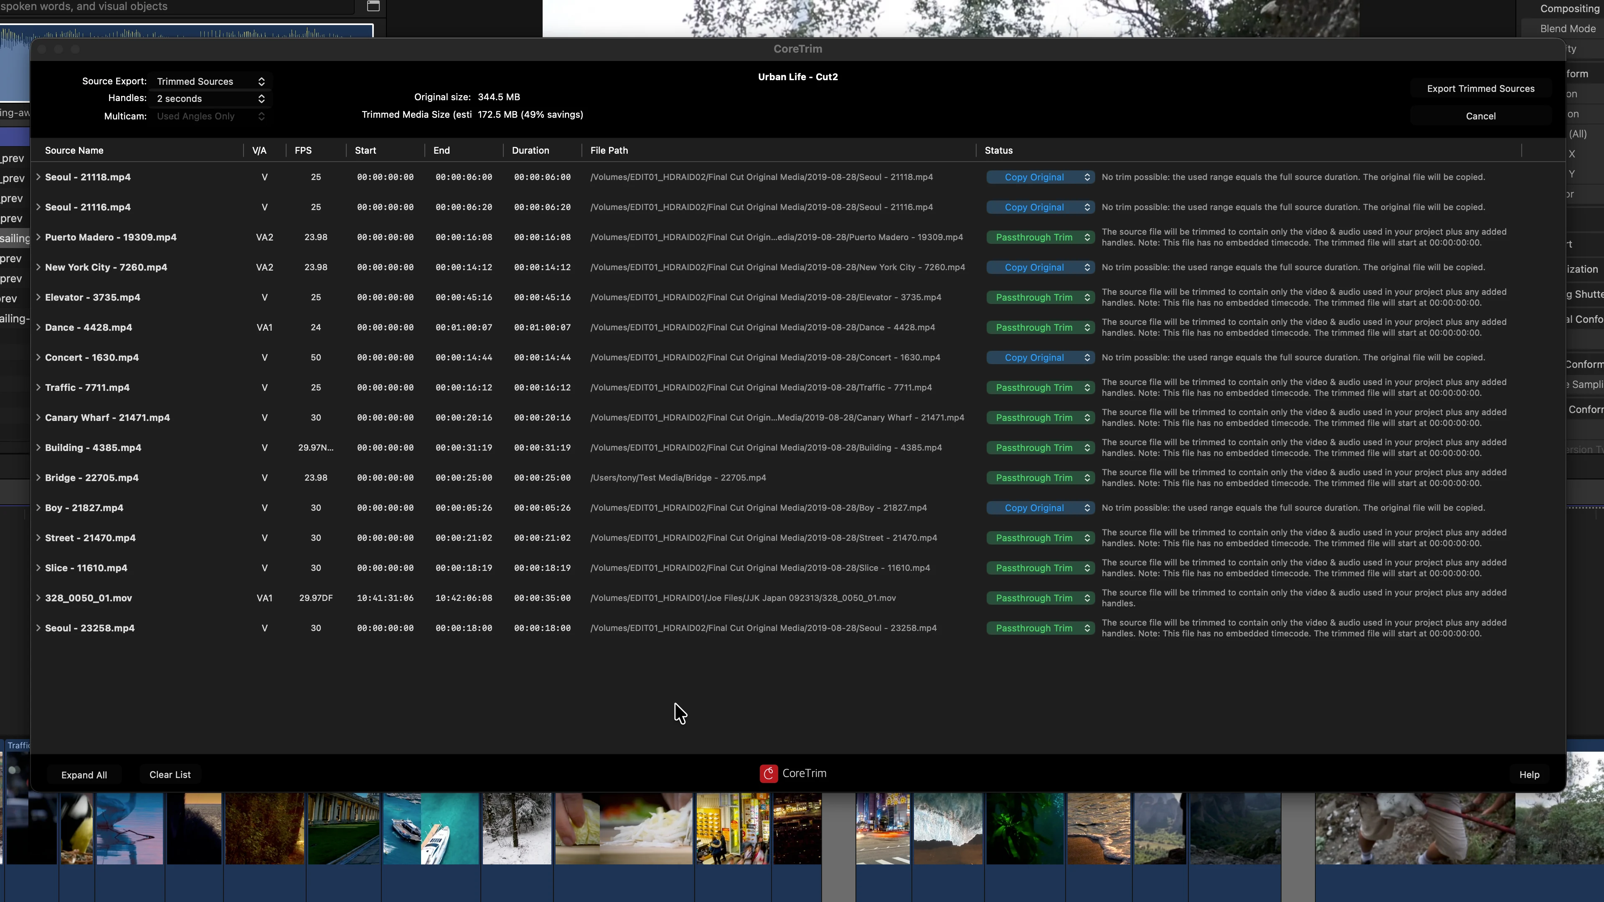This screenshot has width=1604, height=902.
Task: Click Export Trimmed Sources button
Action: click(x=1480, y=89)
